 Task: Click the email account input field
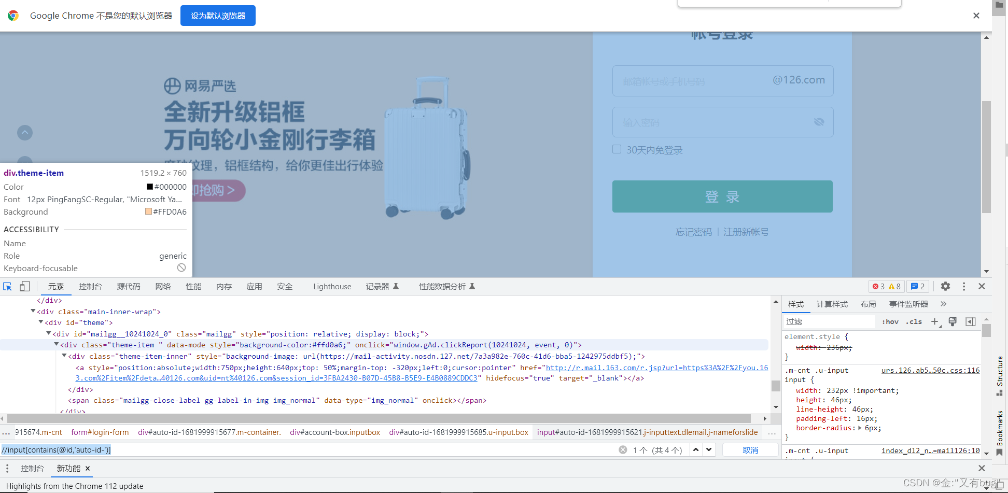[x=723, y=81]
